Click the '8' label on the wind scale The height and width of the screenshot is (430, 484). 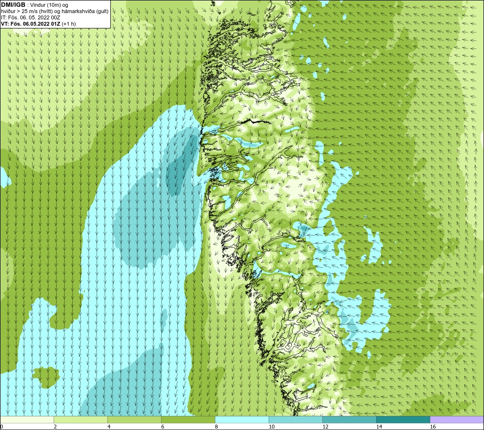point(216,427)
